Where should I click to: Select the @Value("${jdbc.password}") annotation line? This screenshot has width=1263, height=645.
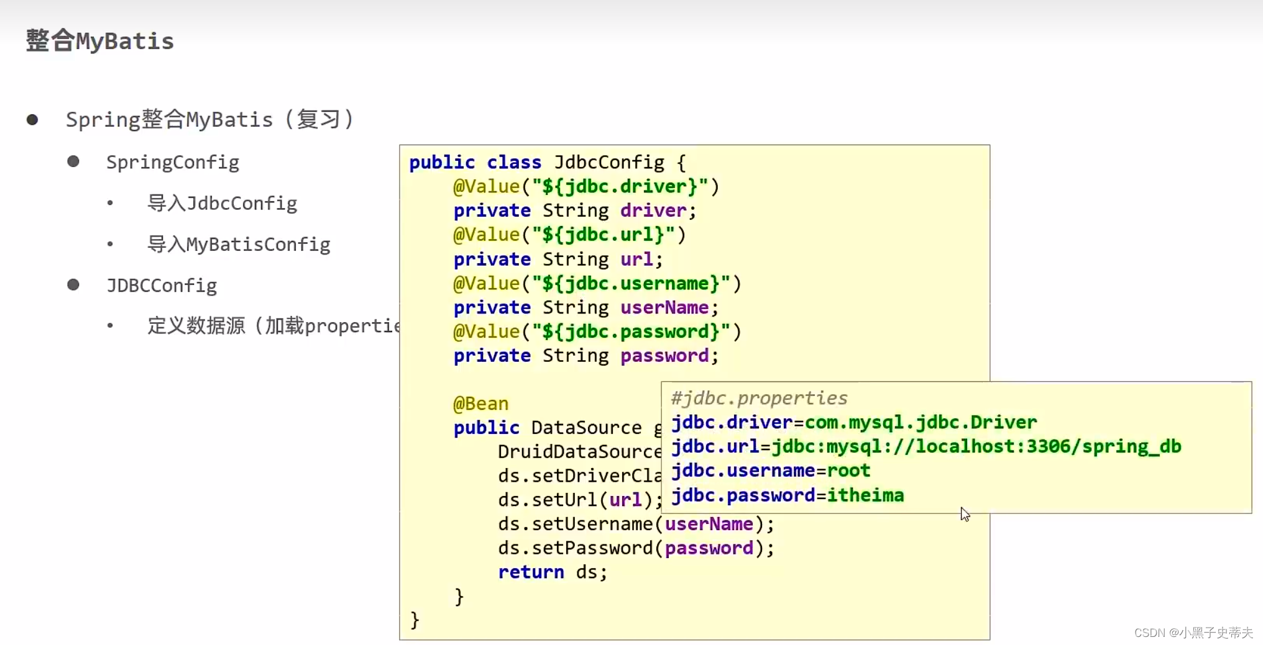[597, 332]
